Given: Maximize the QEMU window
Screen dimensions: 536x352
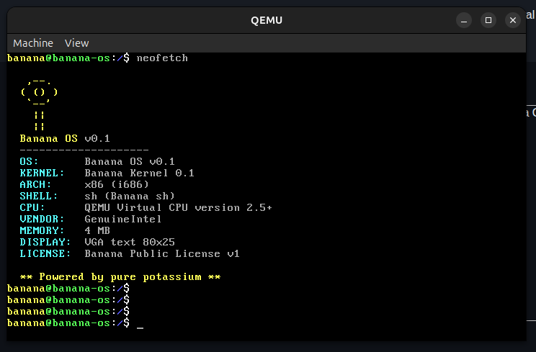Looking at the screenshot, I should [x=488, y=20].
